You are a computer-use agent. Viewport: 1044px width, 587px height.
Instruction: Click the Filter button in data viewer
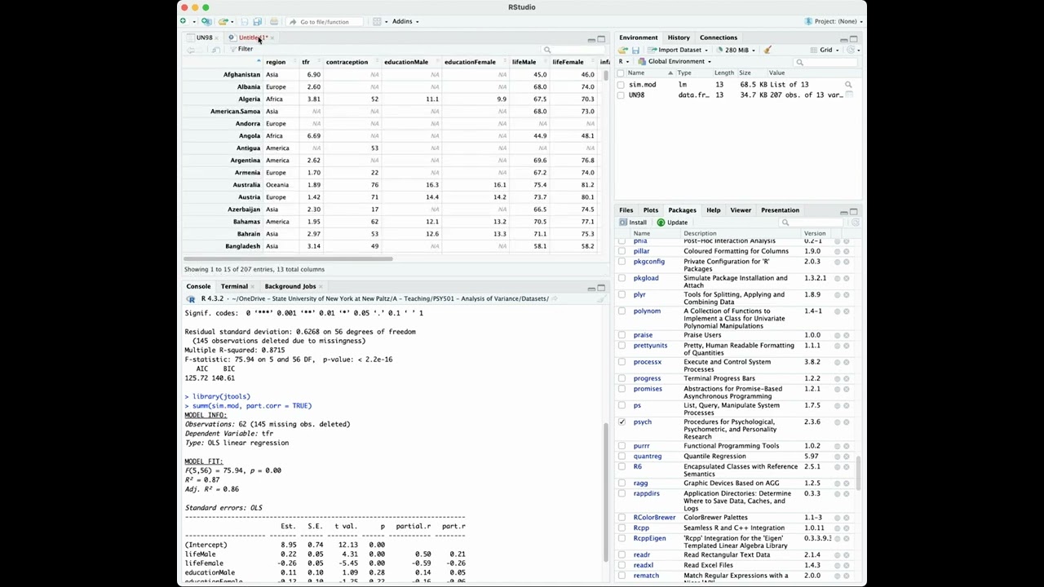click(241, 50)
